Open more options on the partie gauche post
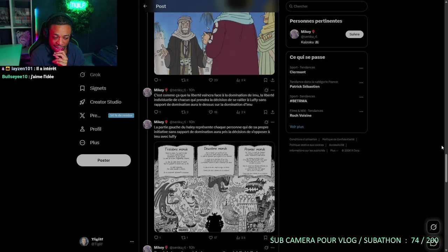 (273, 122)
